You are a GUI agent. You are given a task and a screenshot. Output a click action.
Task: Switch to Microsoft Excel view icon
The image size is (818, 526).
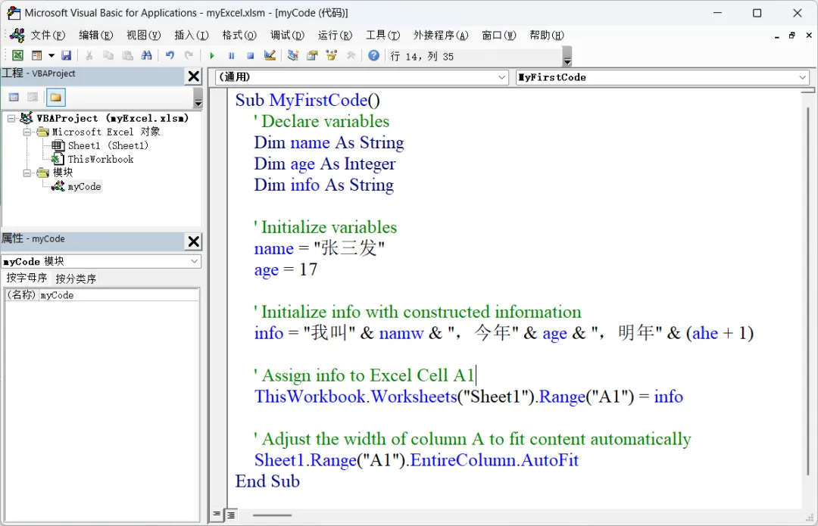pos(17,55)
